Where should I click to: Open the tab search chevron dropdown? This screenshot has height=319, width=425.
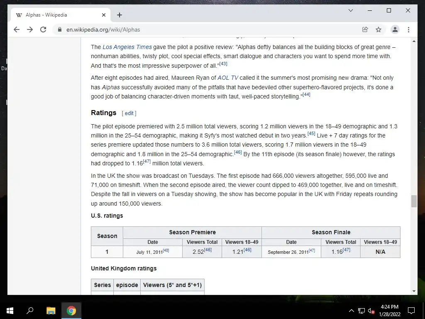point(350,10)
